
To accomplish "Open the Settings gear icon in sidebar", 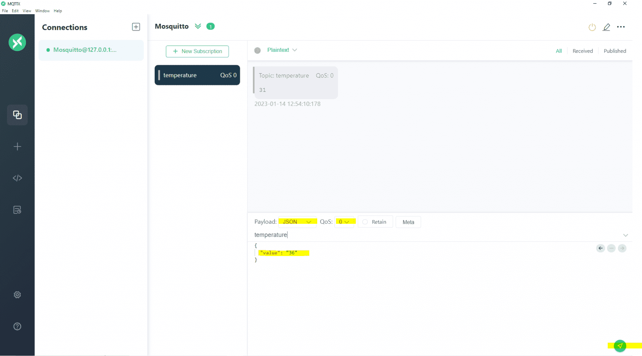I will pos(17,295).
